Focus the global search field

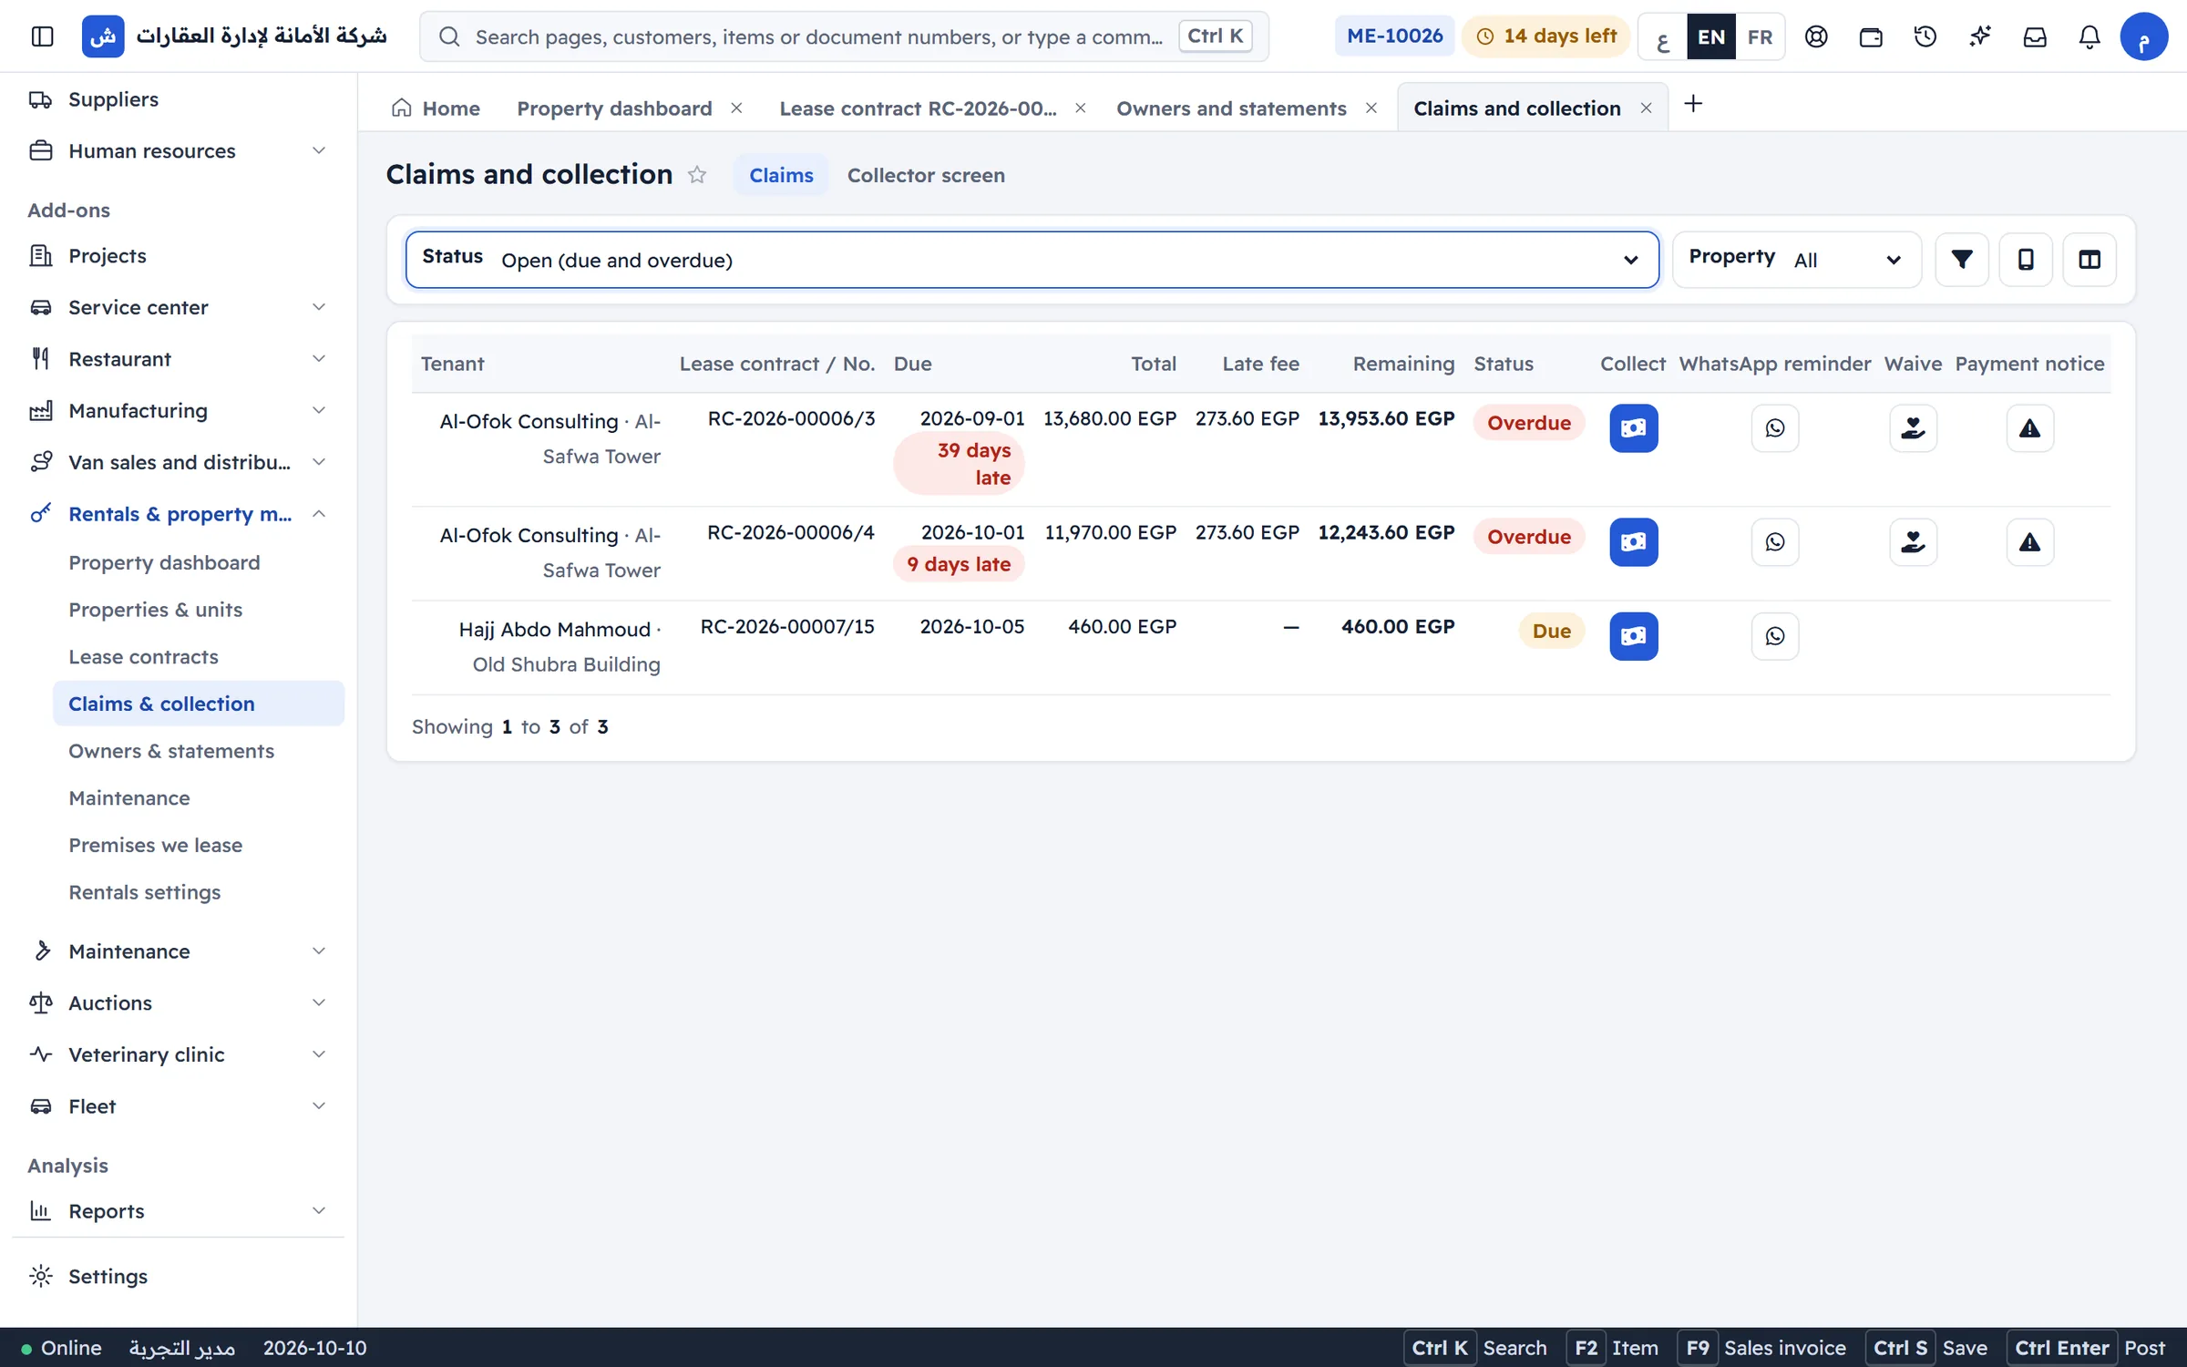[844, 36]
